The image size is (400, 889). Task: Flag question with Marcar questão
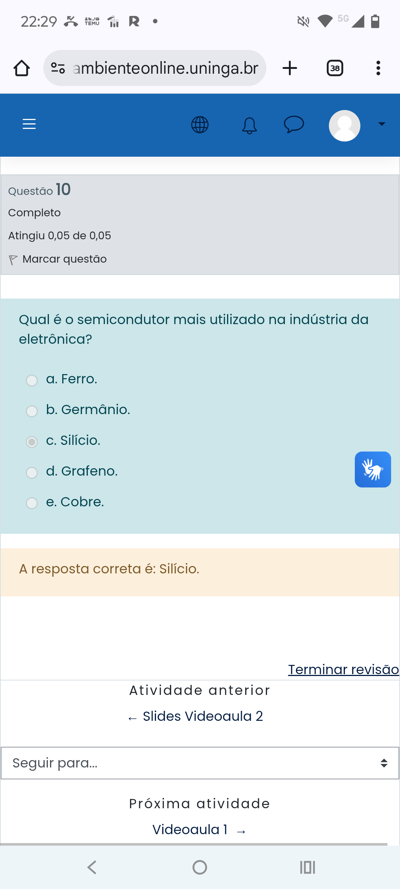click(x=64, y=259)
